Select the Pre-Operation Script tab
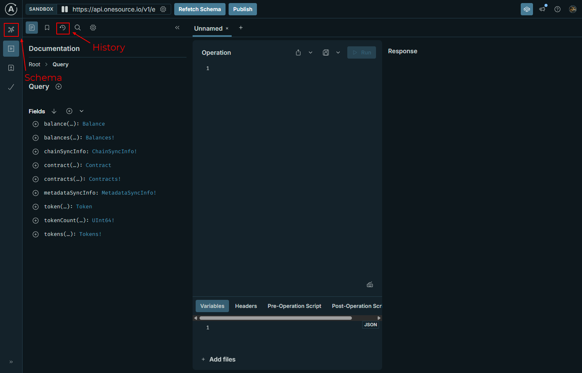The height and width of the screenshot is (373, 582). (294, 306)
